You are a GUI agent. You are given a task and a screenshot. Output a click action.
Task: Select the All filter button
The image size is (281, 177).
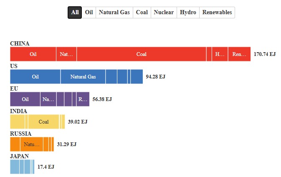(x=75, y=13)
